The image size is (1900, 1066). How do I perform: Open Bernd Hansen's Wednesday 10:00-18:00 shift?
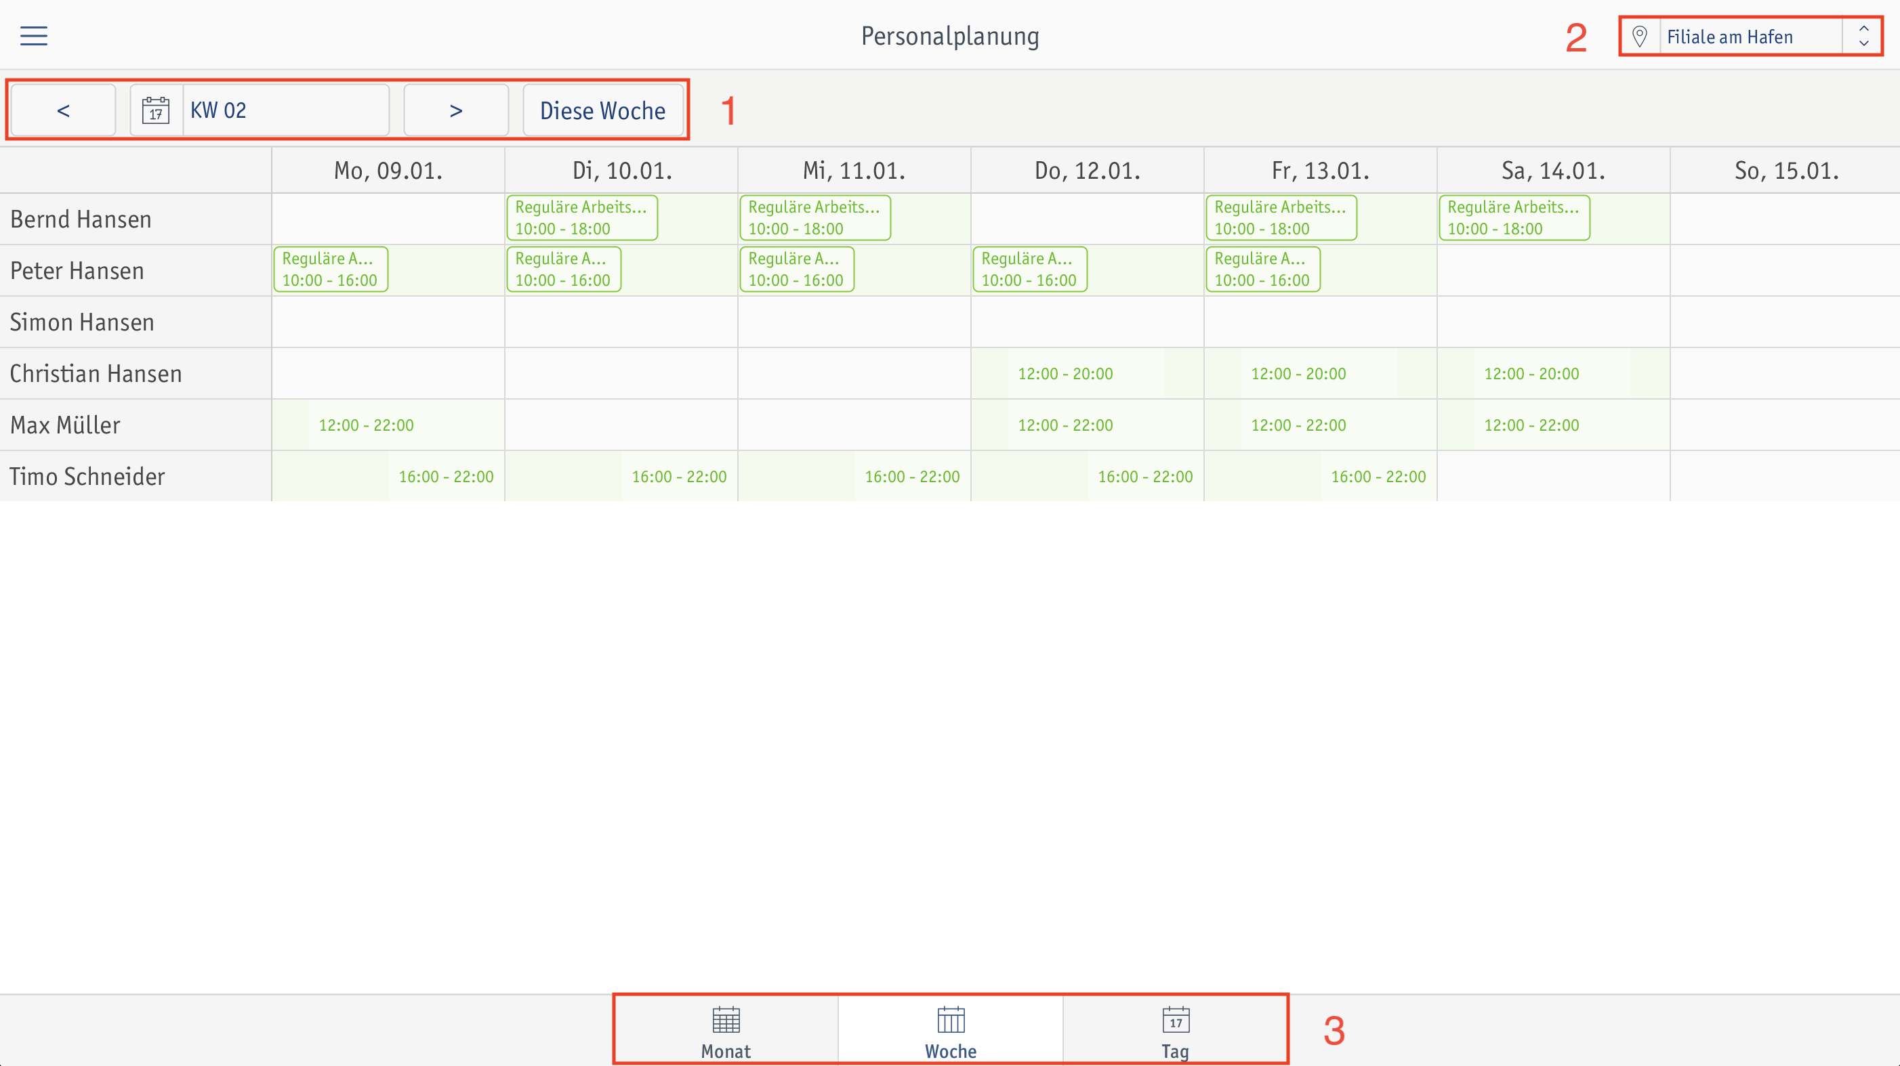[815, 218]
